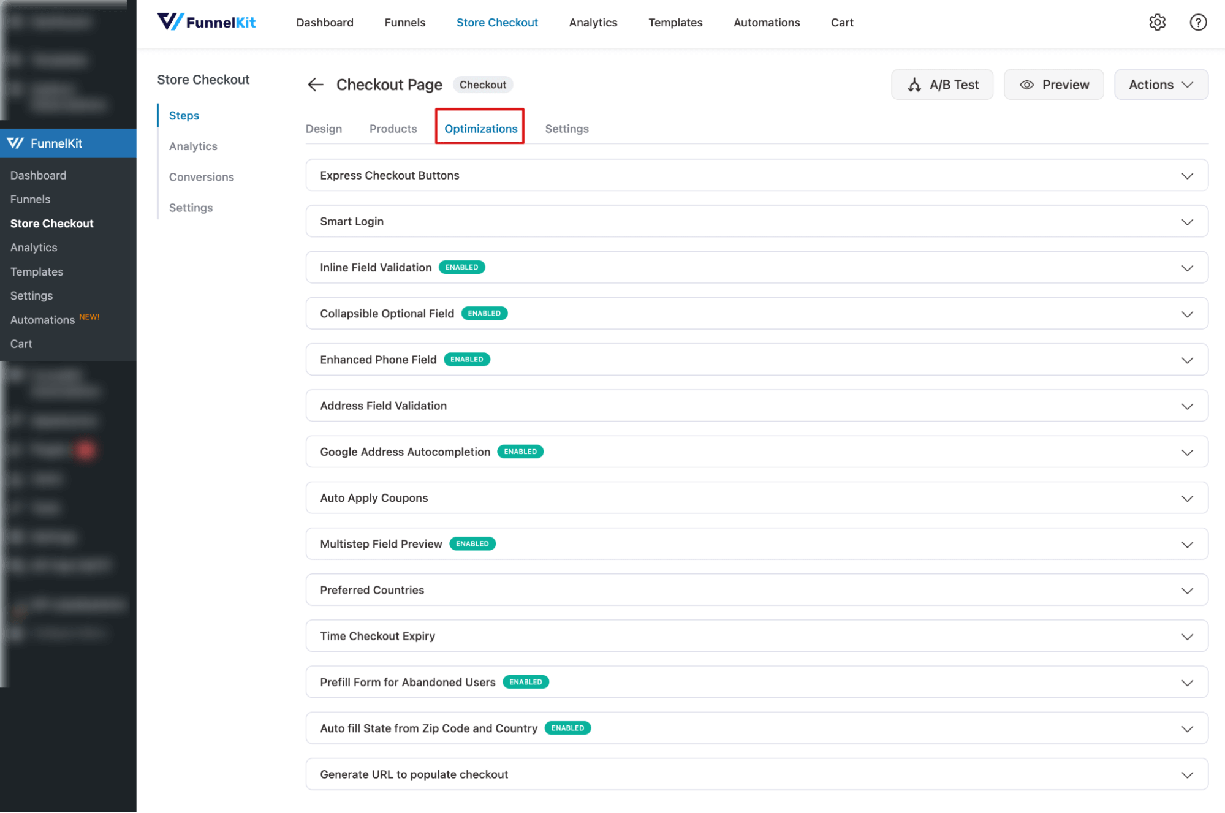Open the Actions dropdown

click(1160, 85)
